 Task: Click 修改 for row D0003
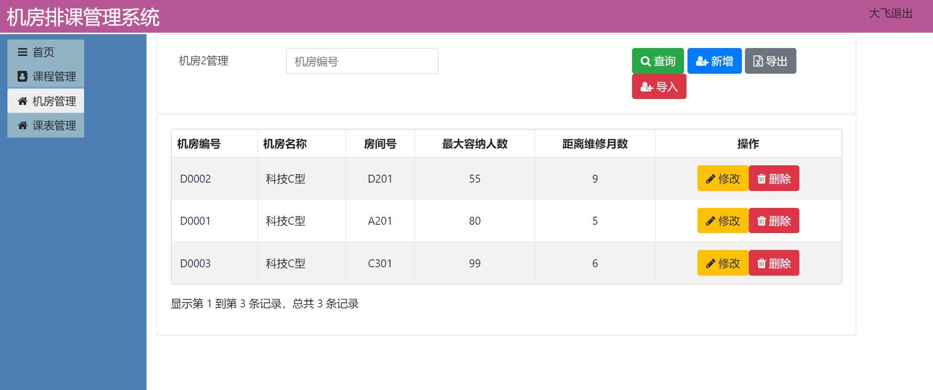tap(723, 263)
